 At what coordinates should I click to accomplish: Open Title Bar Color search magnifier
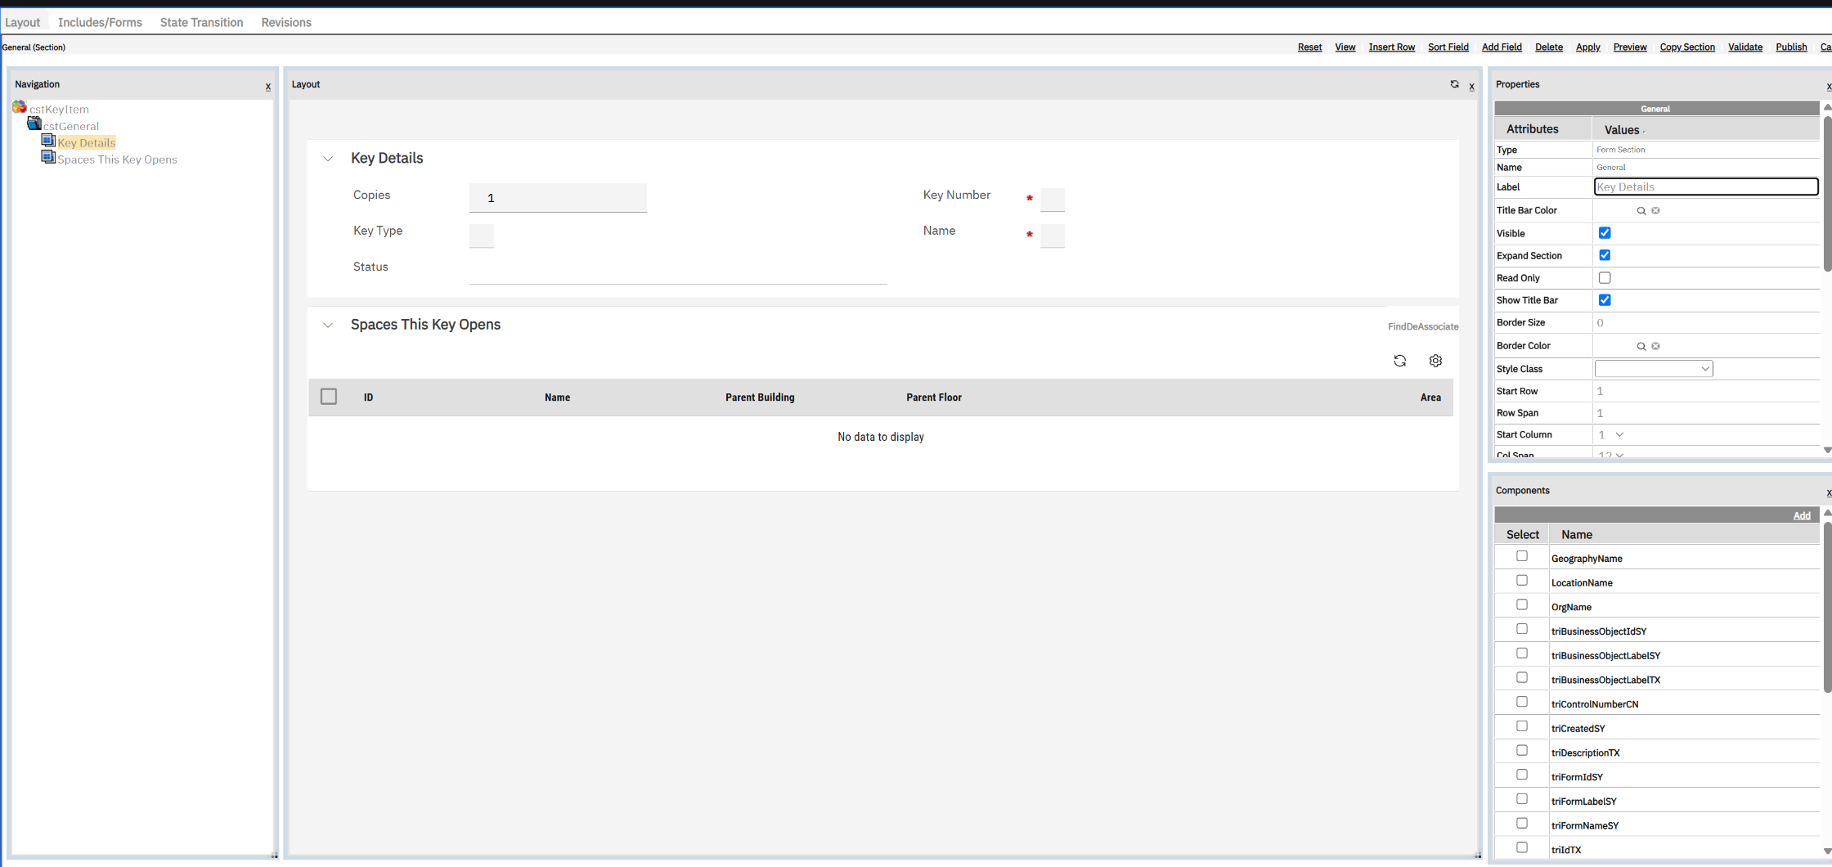[x=1641, y=211]
